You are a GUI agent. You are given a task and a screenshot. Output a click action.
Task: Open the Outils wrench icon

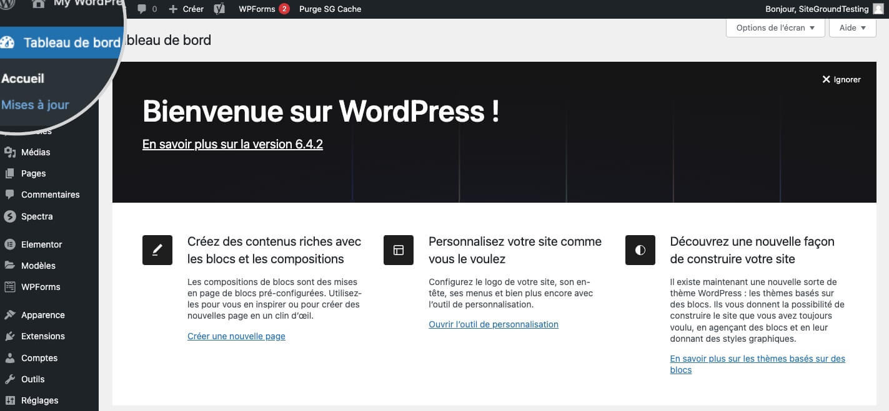tap(9, 379)
